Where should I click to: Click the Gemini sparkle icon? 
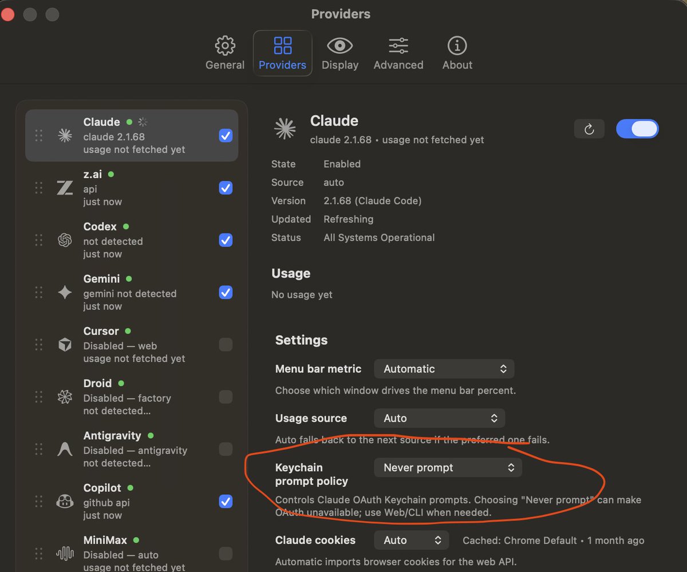pos(65,292)
